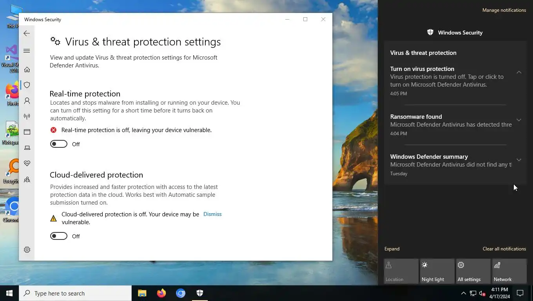This screenshot has width=533, height=301.
Task: Click the Cloud-delivered protection heading
Action: [96, 175]
